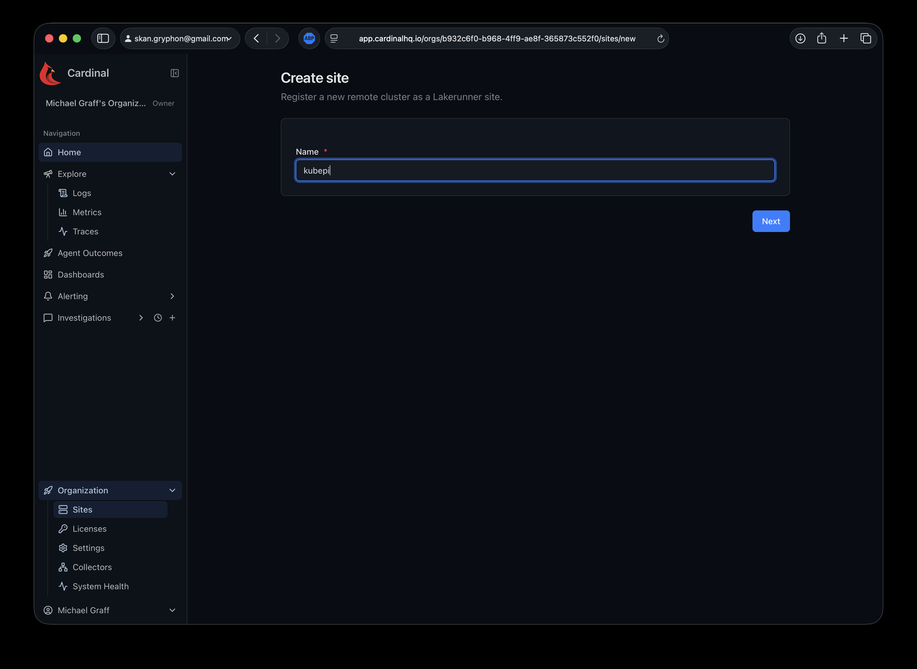Viewport: 917px width, 669px height.
Task: Click the Safari address bar URL
Action: [x=497, y=38]
